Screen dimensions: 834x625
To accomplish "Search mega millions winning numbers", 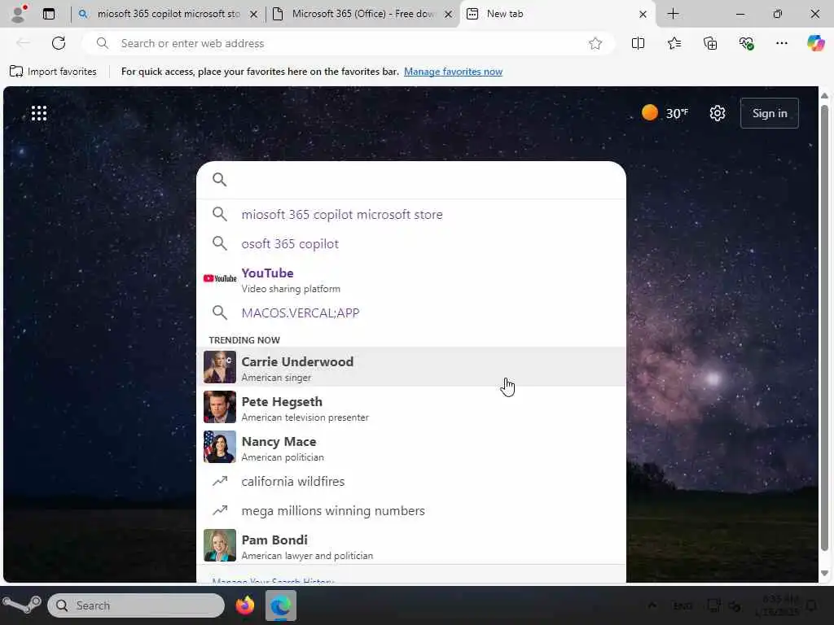I will pos(411,510).
